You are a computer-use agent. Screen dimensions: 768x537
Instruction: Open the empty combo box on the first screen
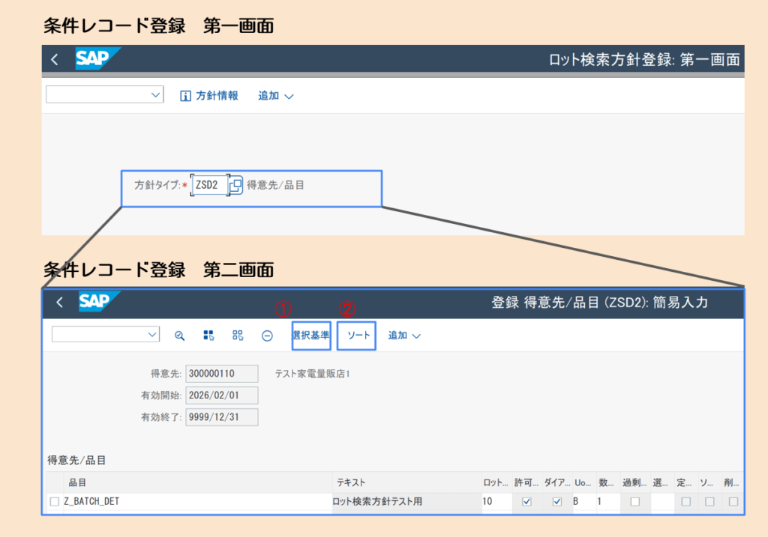tap(103, 94)
